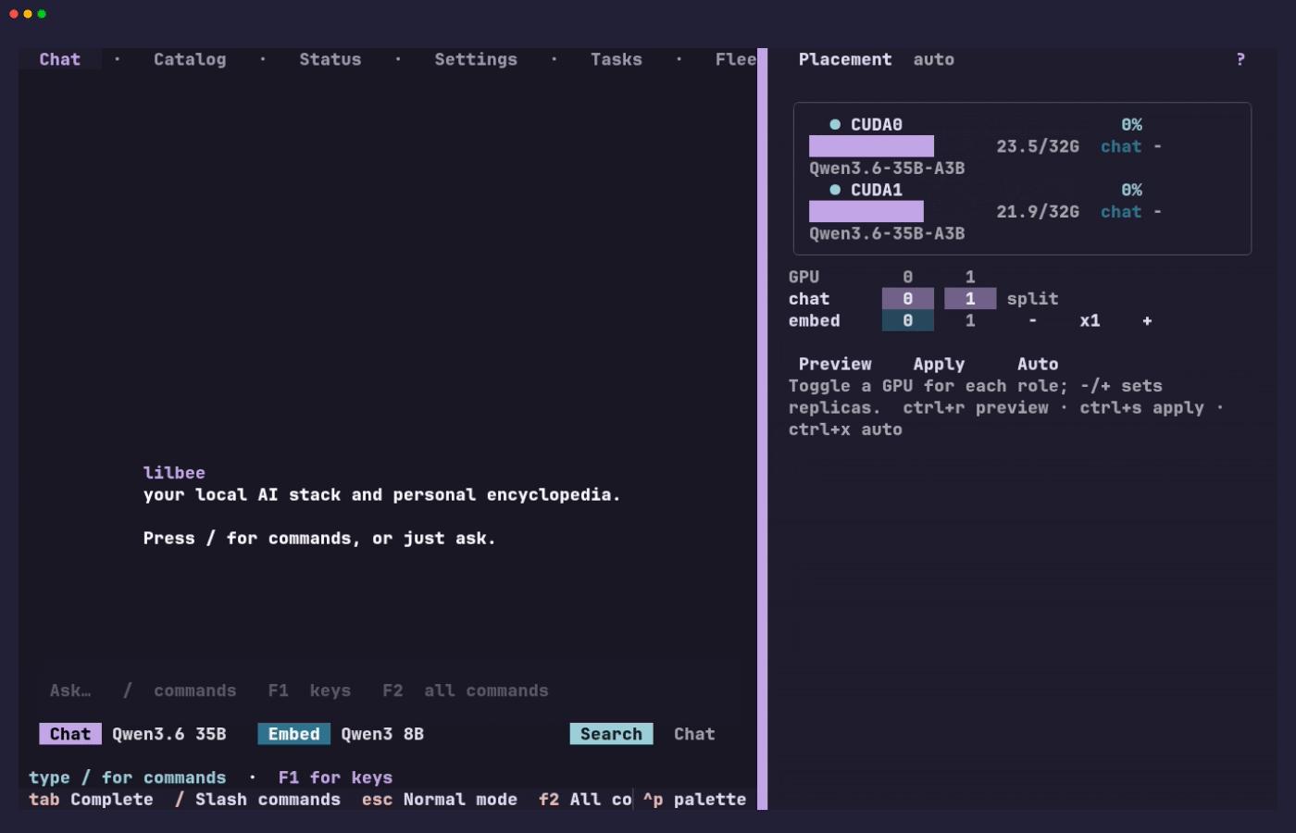Click the tab Complete footer hint
Screen dimensions: 1296x833
91,799
